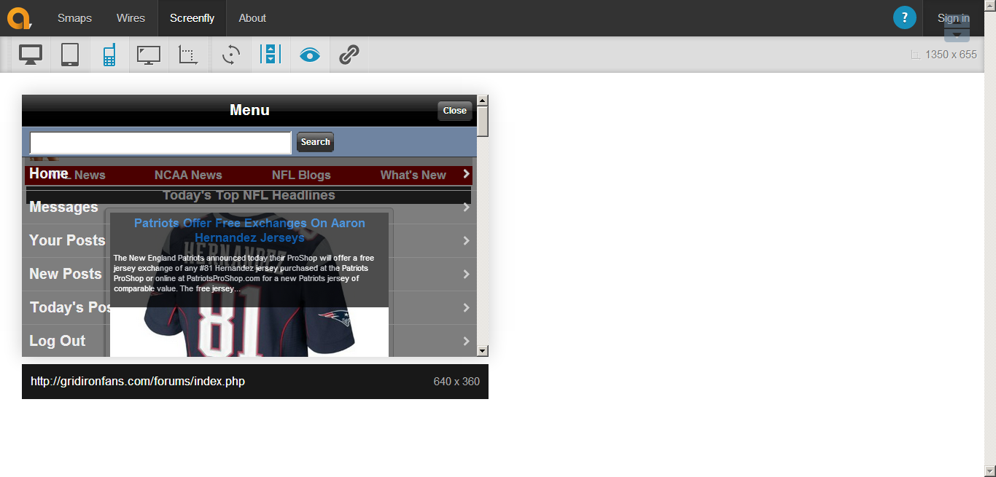The height and width of the screenshot is (477, 996).
Task: Click the preview frame's vertical scrollbar thumb
Action: tap(483, 121)
